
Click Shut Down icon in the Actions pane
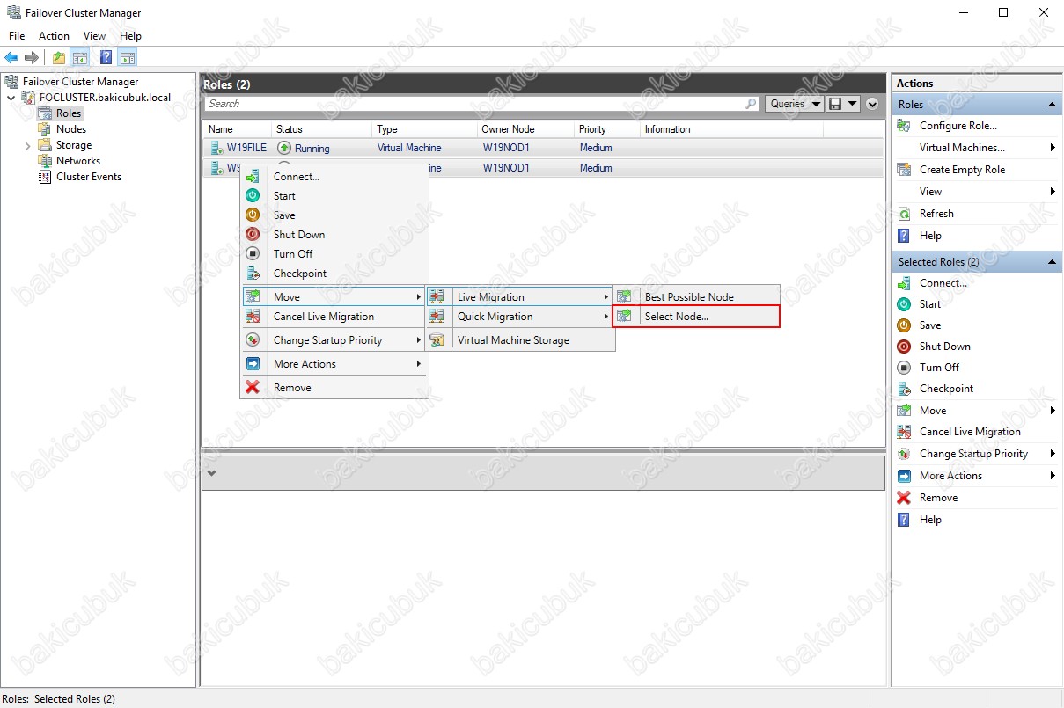(x=904, y=347)
